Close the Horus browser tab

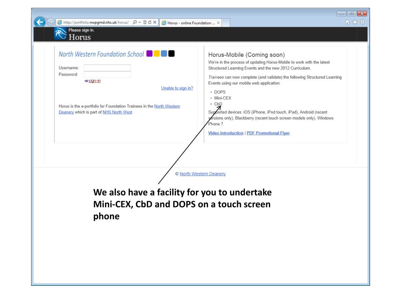click(218, 23)
